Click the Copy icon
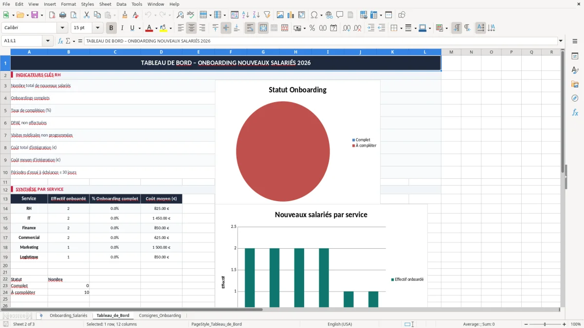 97,15
